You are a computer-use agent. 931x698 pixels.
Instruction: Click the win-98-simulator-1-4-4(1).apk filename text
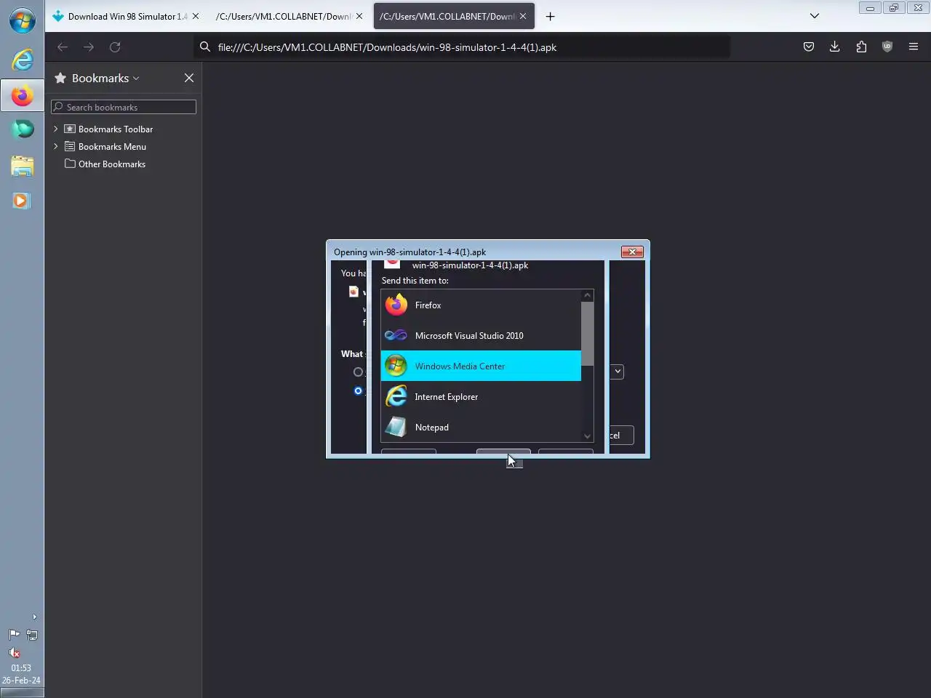470,265
